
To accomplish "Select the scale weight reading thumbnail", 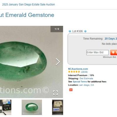I will (58, 107).
